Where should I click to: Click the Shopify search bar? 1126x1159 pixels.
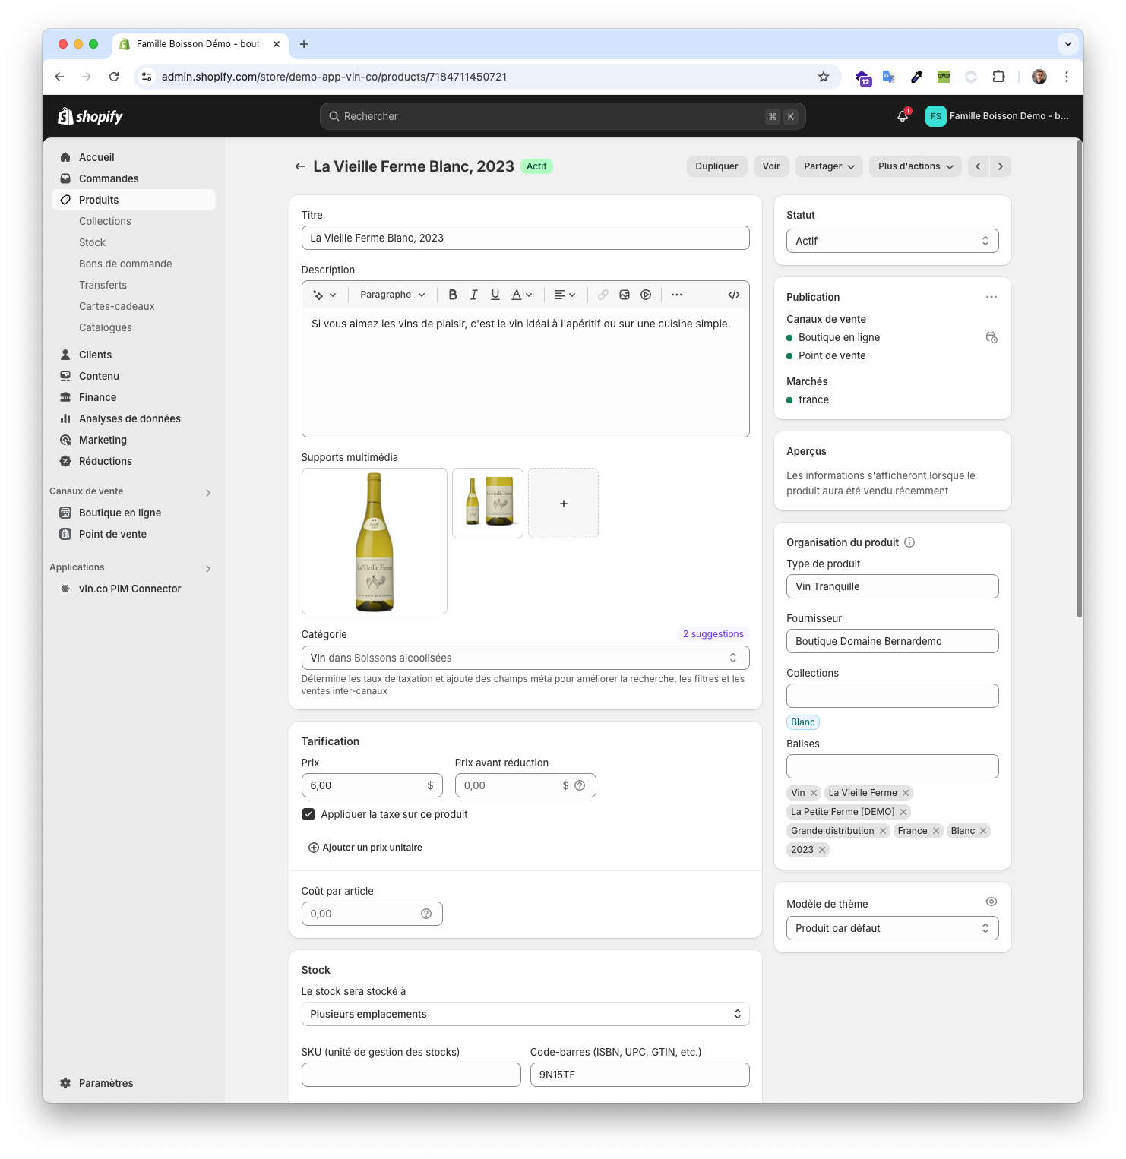click(x=563, y=116)
